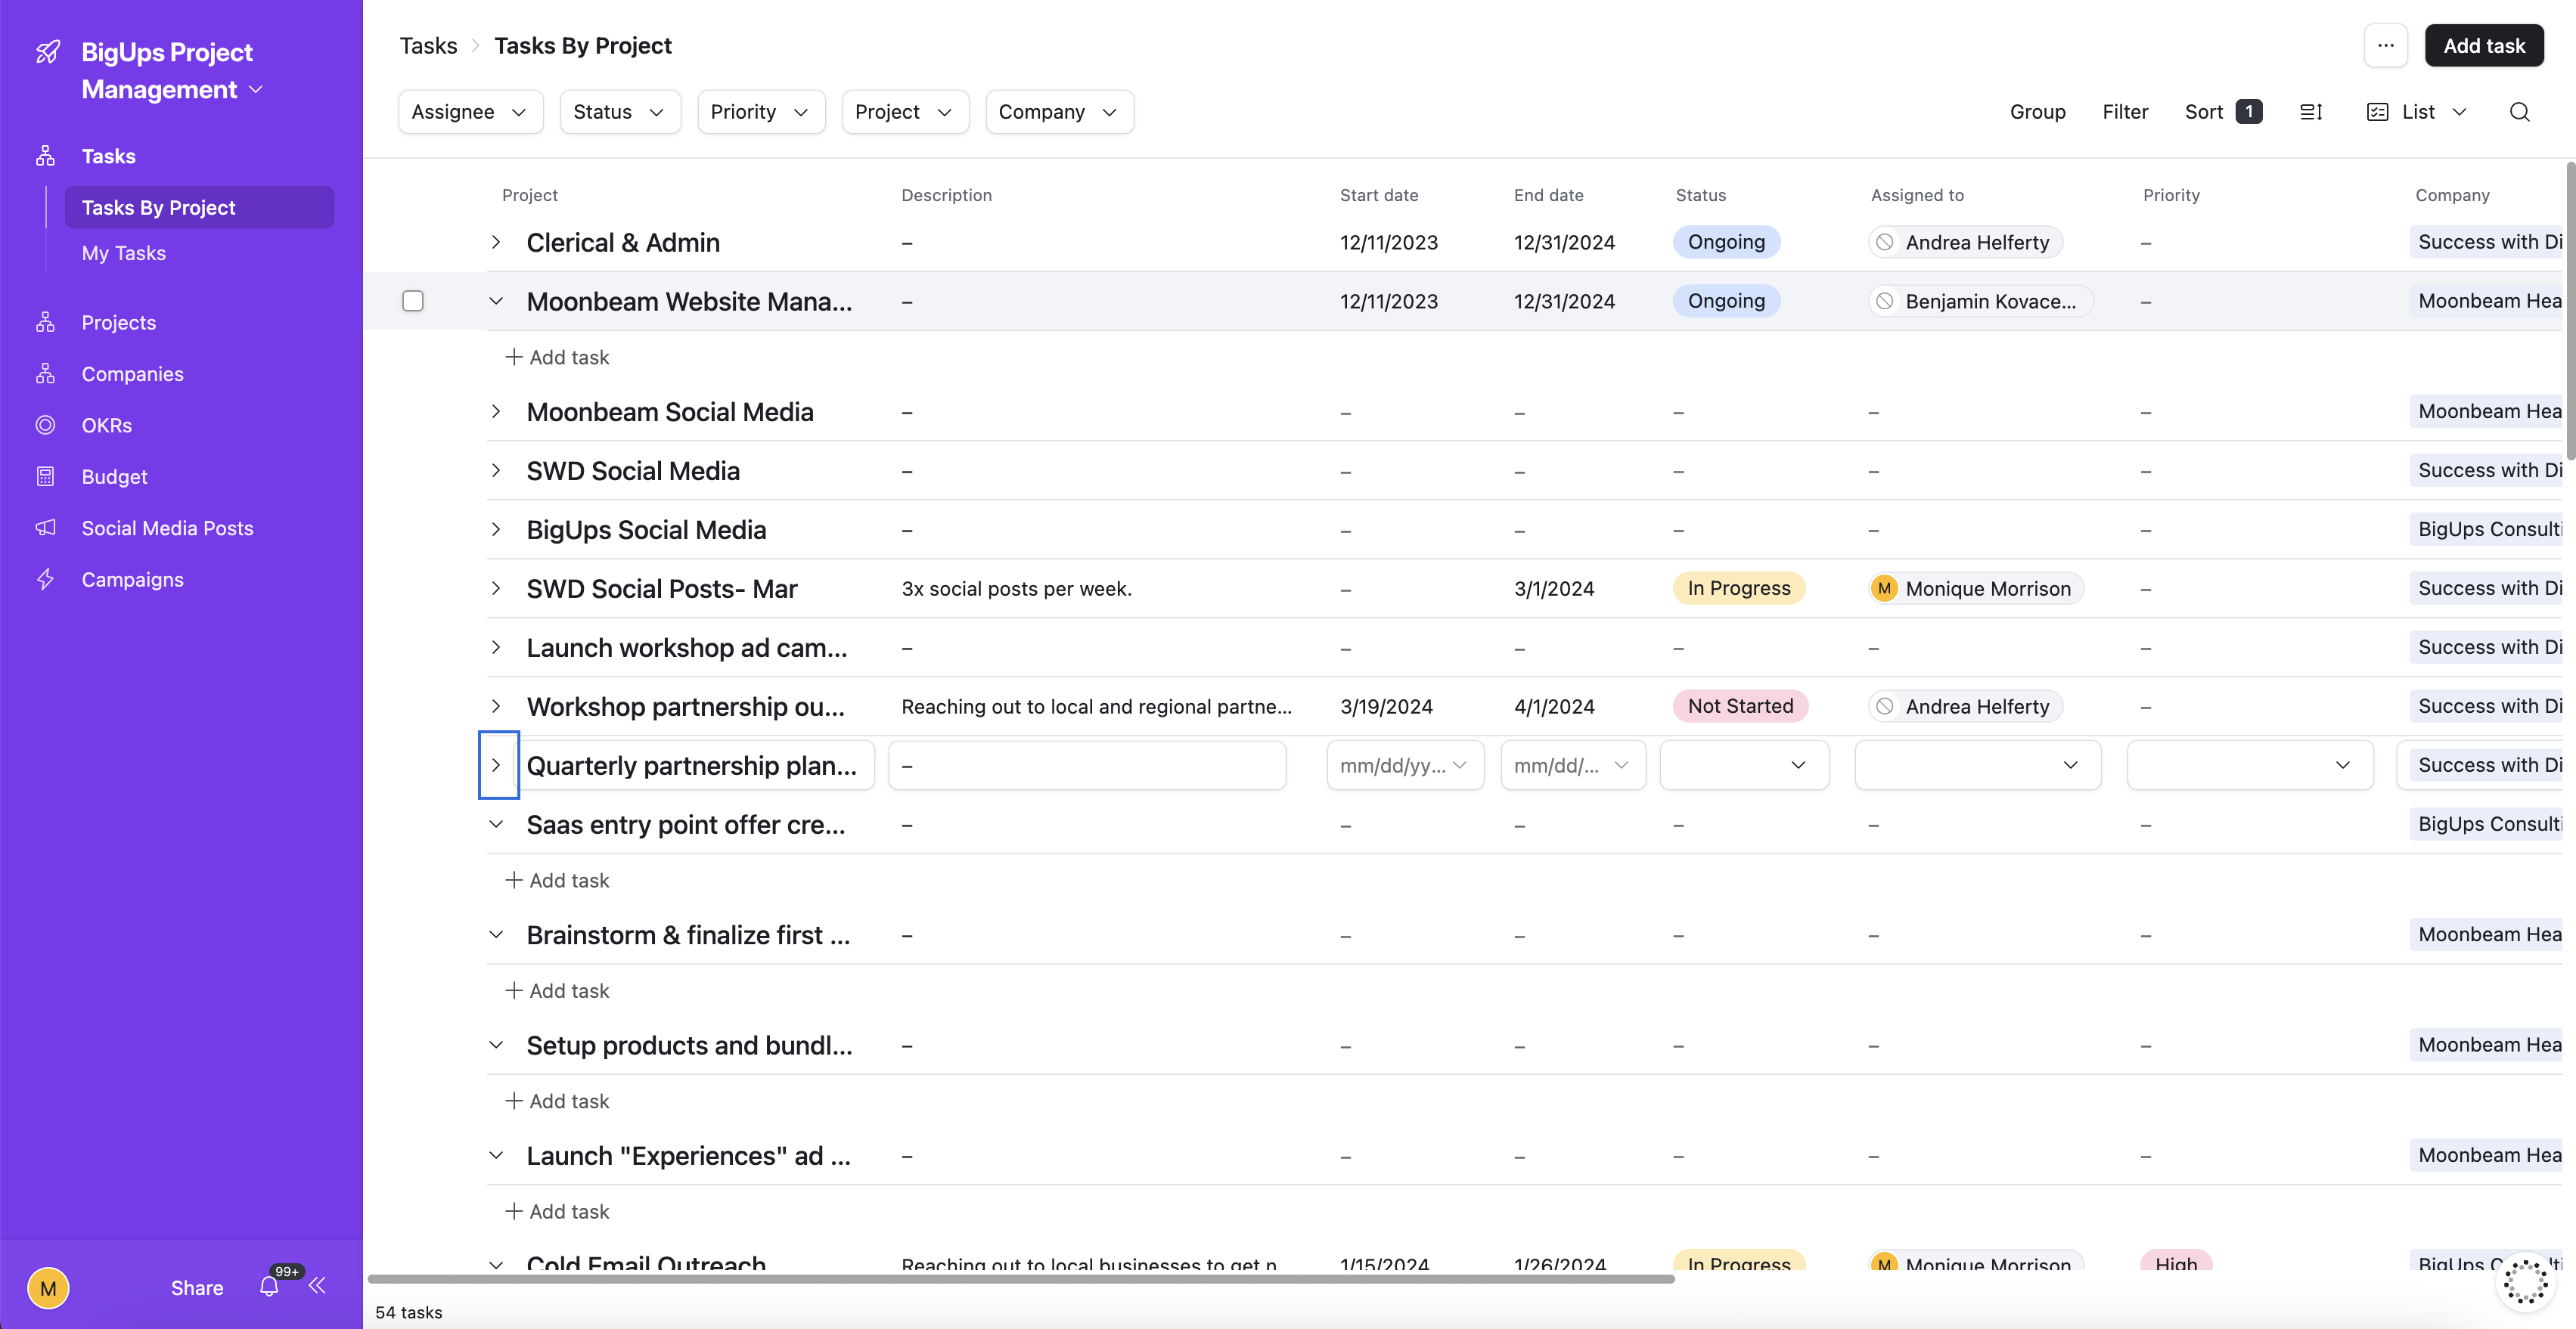This screenshot has width=2576, height=1329.
Task: Open row height settings icon
Action: (2310, 112)
